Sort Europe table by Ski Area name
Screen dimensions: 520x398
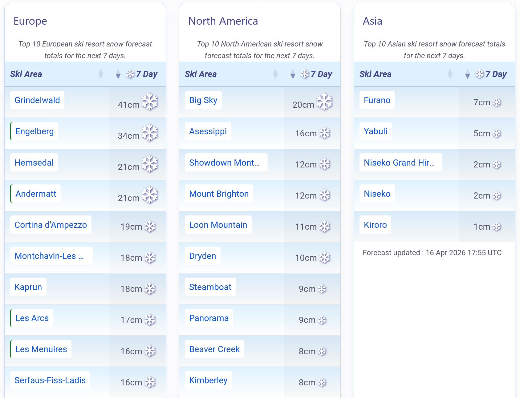point(101,74)
